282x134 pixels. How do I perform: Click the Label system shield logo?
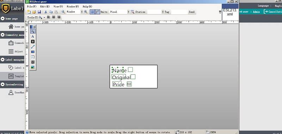click(5, 8)
